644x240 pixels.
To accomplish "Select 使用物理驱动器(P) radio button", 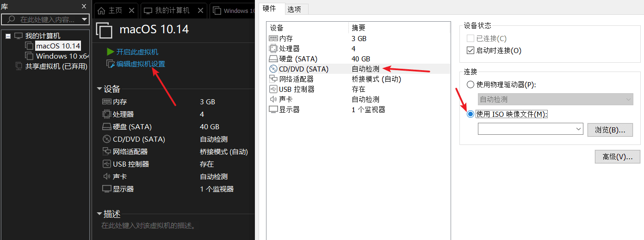I will [x=471, y=85].
